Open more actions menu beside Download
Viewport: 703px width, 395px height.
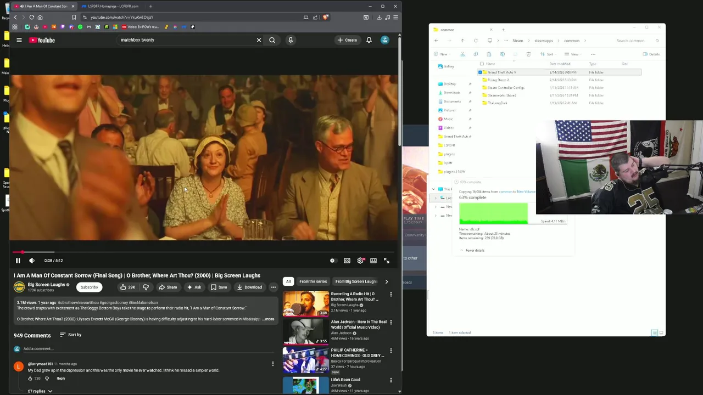click(x=273, y=287)
